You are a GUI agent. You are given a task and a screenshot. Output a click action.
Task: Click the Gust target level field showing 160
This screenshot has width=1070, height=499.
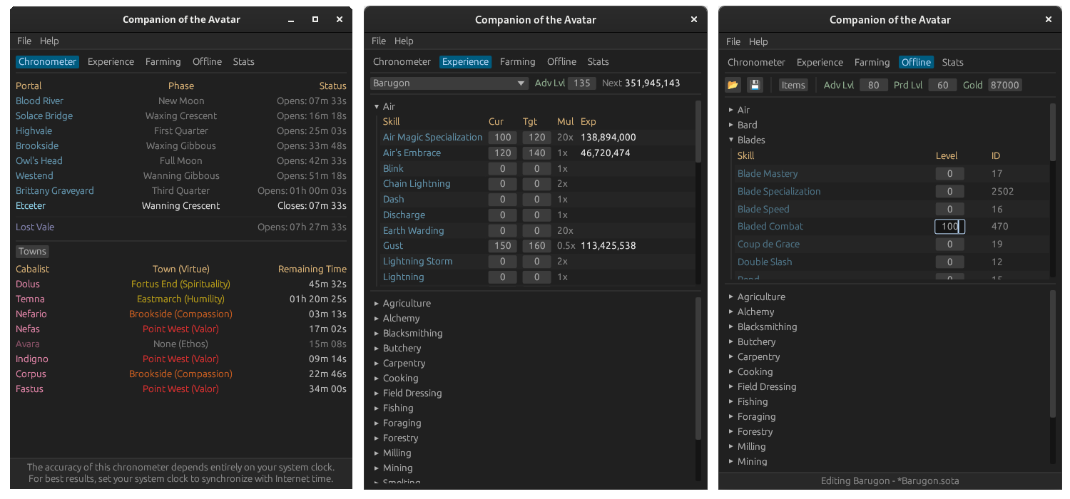point(536,246)
